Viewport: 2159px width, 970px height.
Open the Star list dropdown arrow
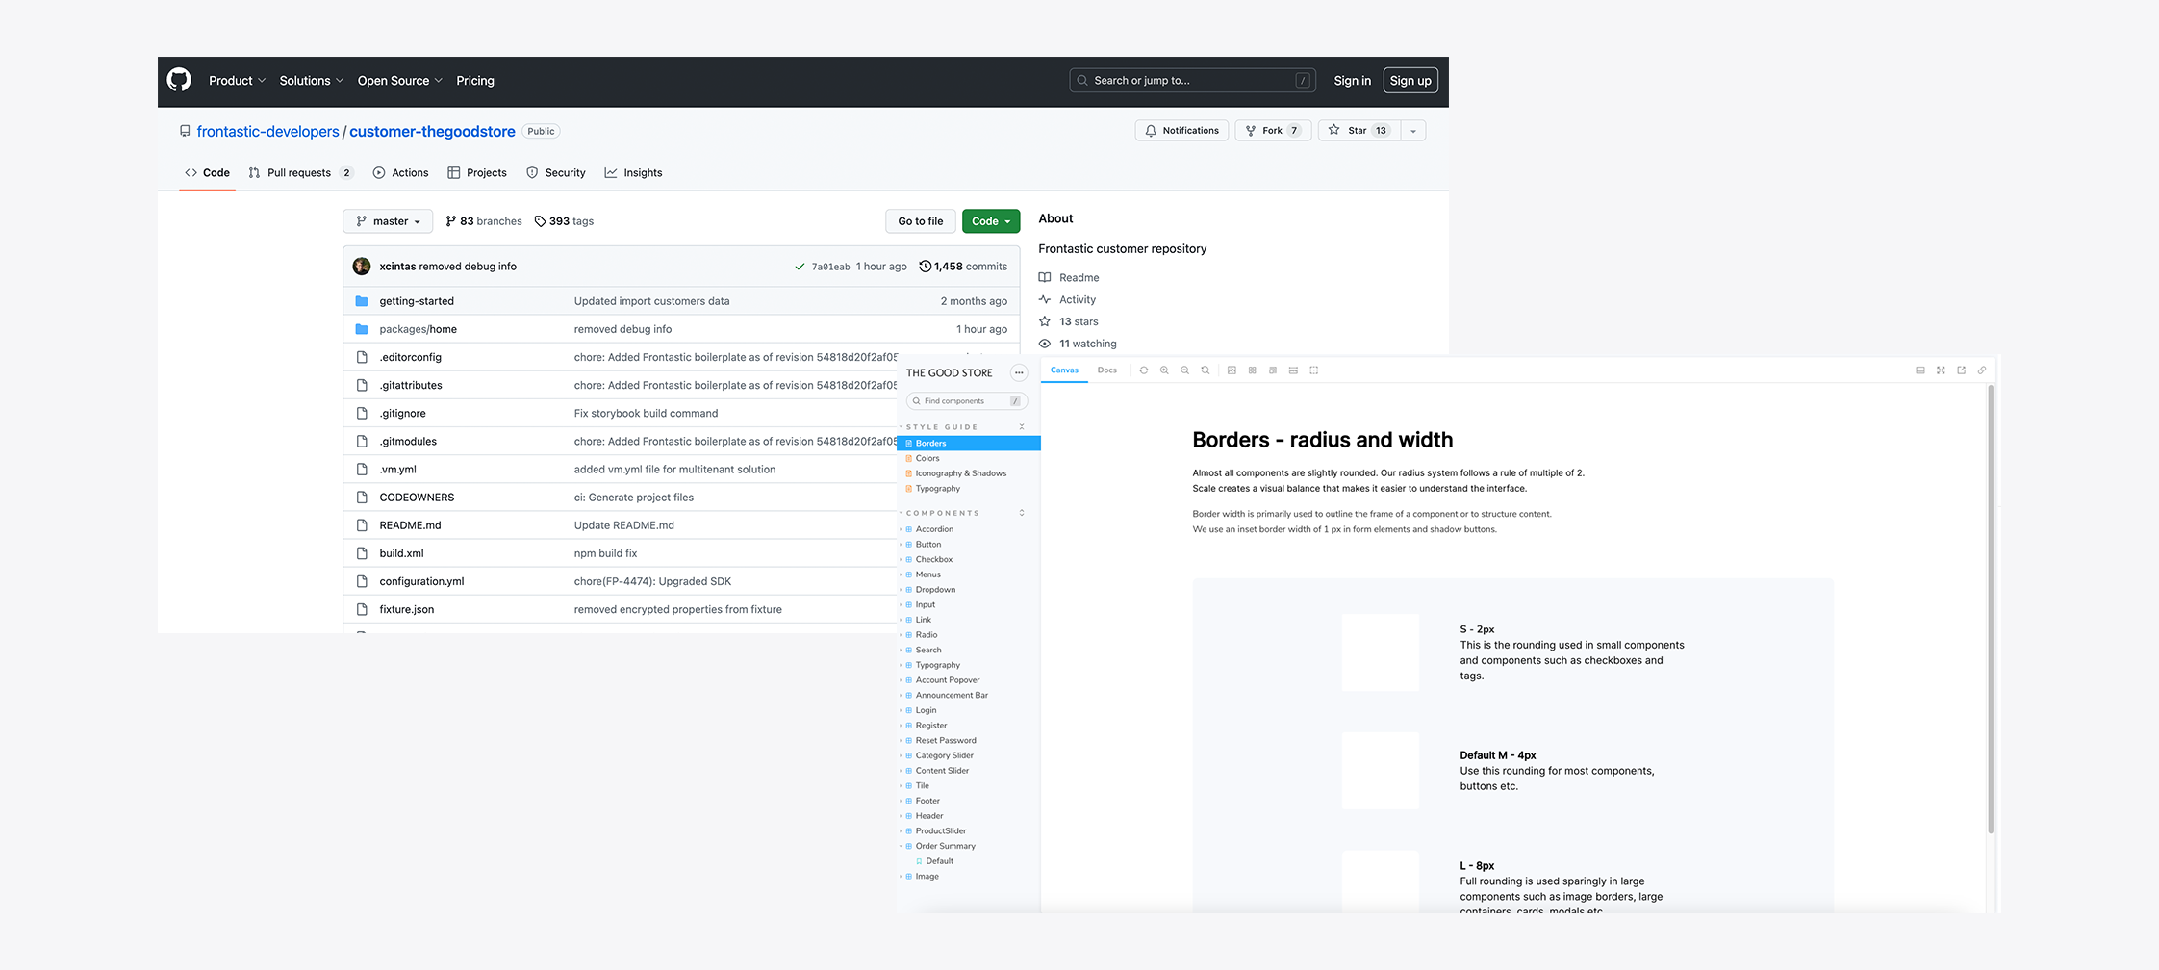1413,131
